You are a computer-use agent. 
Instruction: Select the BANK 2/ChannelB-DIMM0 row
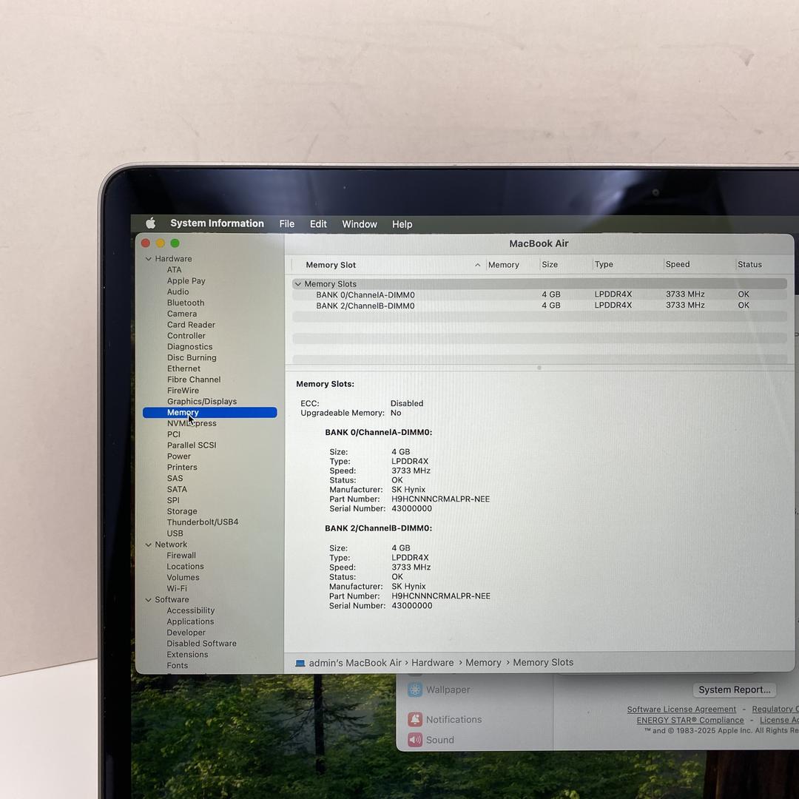pos(365,306)
